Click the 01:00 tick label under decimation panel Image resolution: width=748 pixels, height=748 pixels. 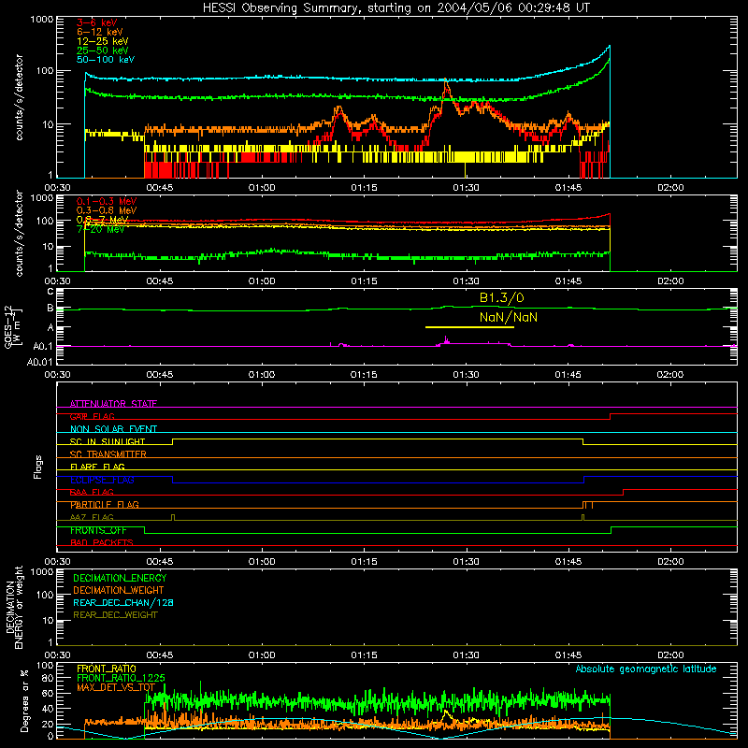262,655
